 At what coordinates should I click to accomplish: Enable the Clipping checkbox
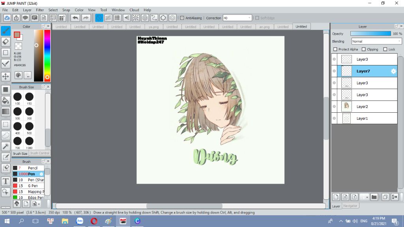tap(363, 49)
